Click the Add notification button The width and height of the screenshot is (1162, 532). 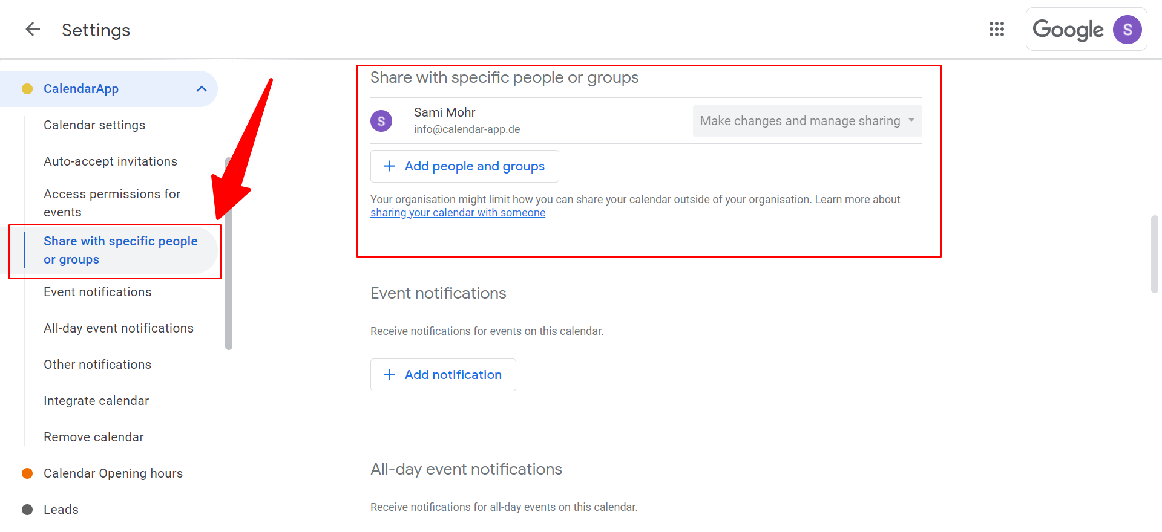coord(443,375)
